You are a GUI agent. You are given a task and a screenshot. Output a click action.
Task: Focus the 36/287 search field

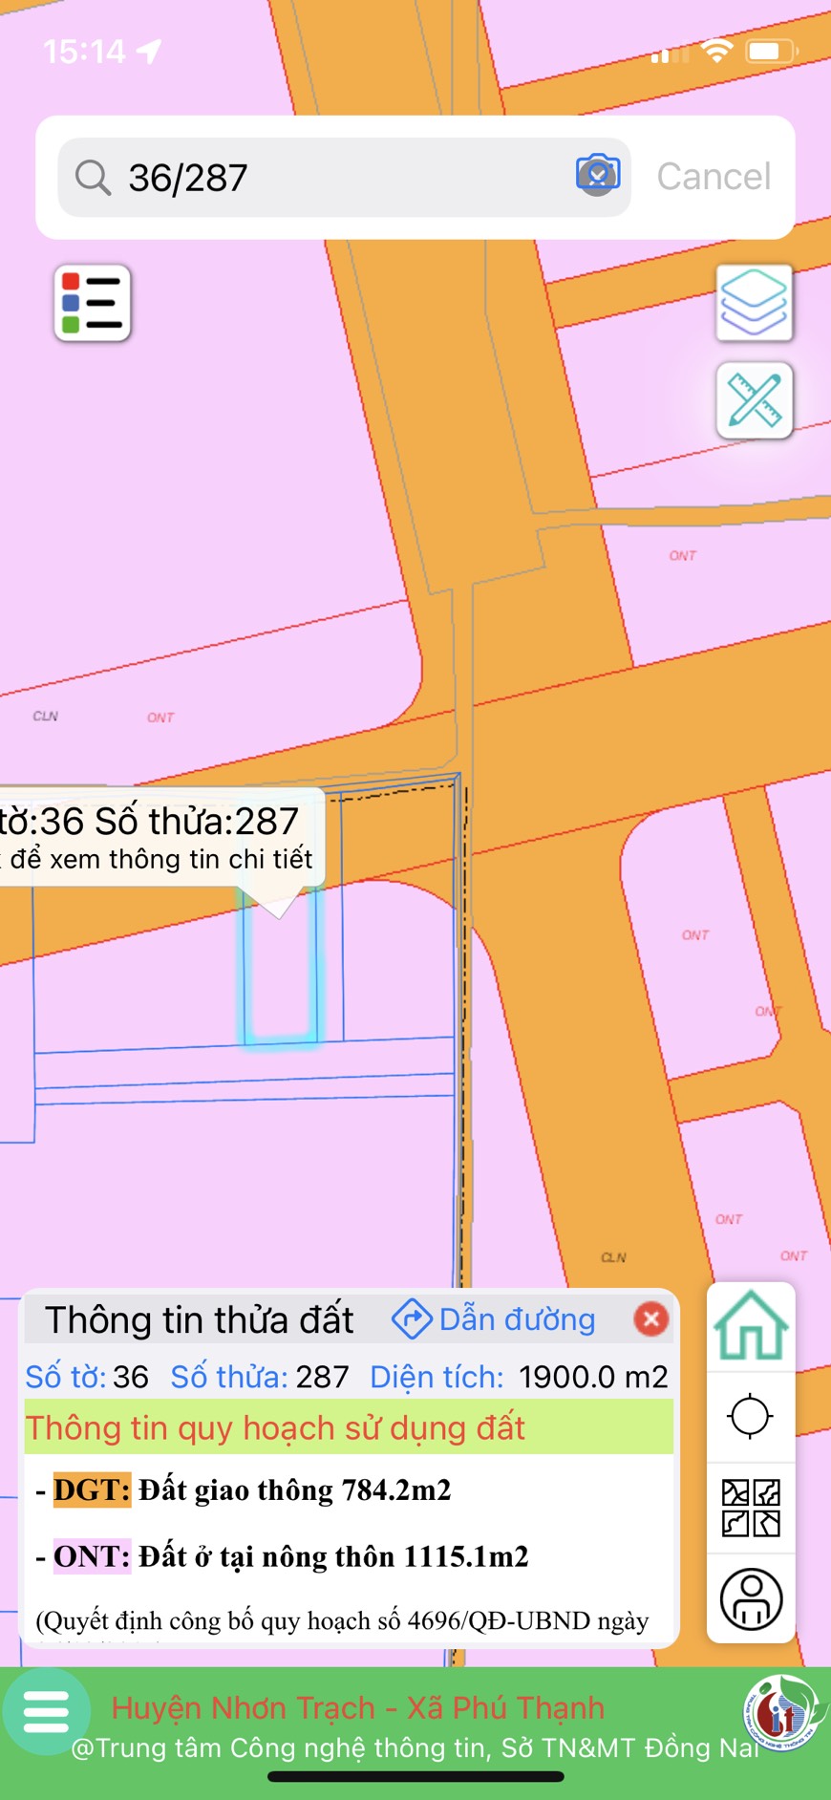(x=344, y=178)
